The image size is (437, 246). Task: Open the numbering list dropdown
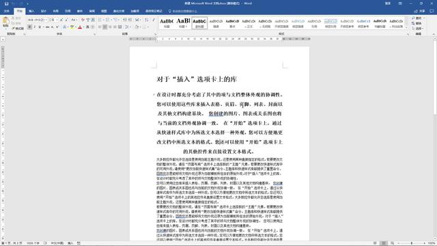[111, 20]
